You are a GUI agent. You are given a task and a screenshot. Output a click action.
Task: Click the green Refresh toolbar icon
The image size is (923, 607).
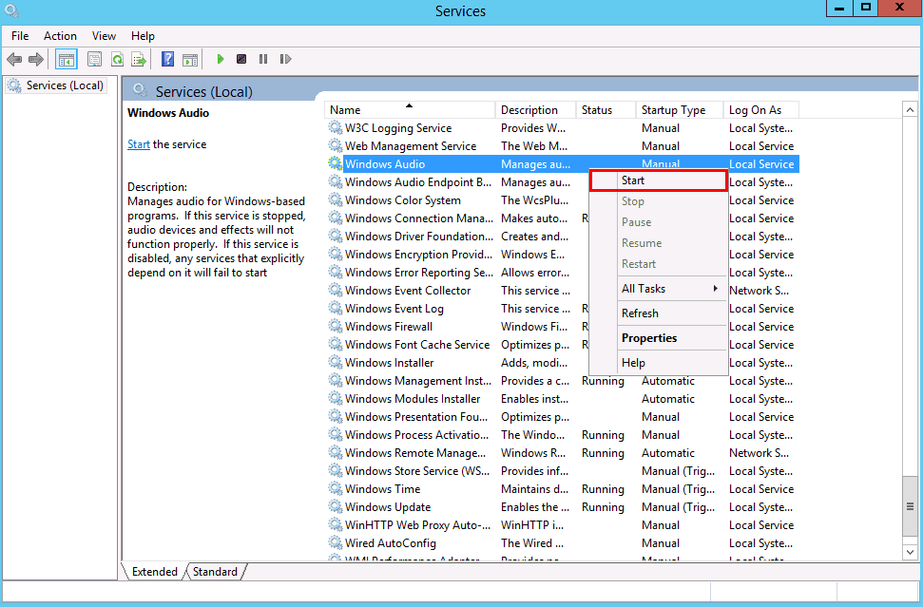point(117,59)
